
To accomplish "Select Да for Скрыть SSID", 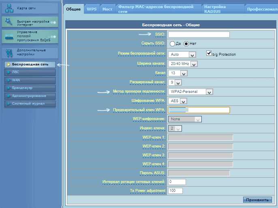I will (x=172, y=44).
